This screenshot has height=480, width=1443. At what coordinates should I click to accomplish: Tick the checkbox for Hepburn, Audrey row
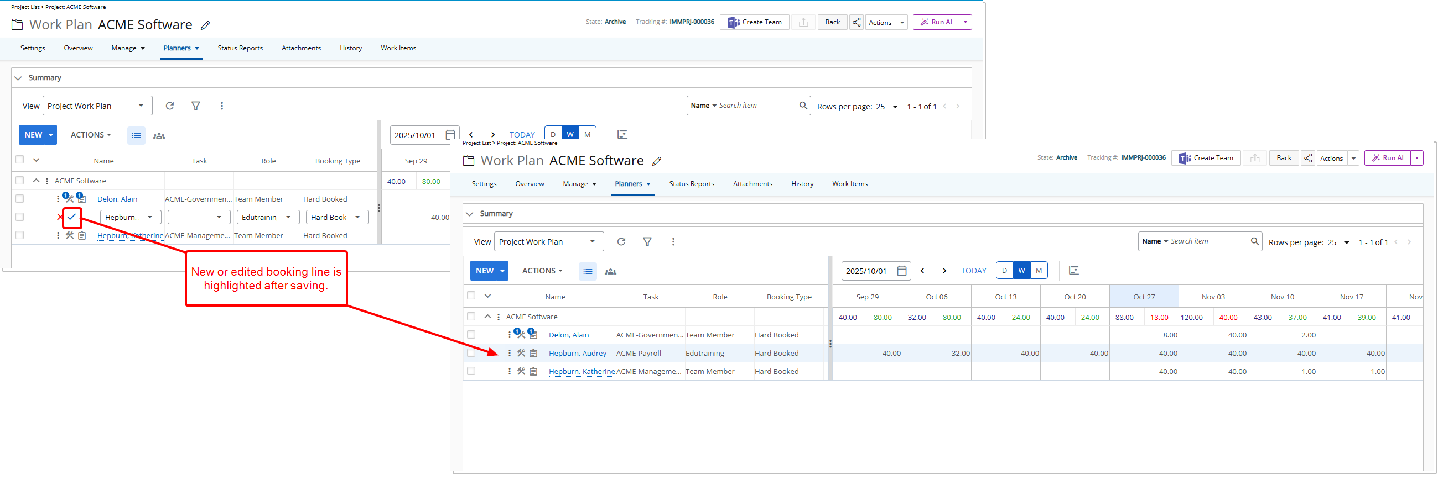coord(471,353)
